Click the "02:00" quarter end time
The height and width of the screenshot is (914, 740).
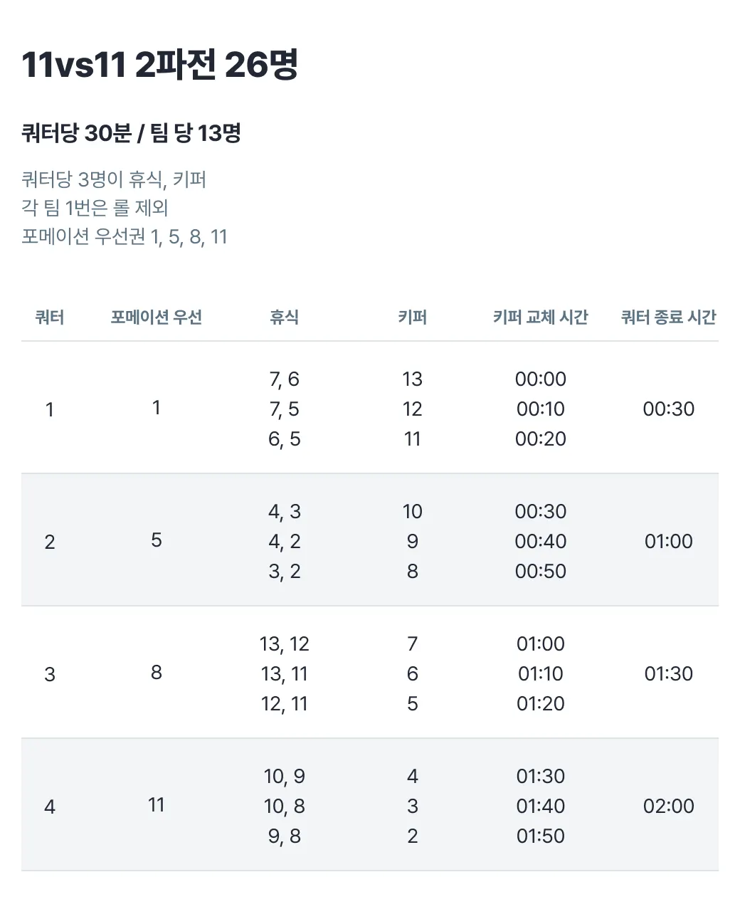click(x=669, y=807)
